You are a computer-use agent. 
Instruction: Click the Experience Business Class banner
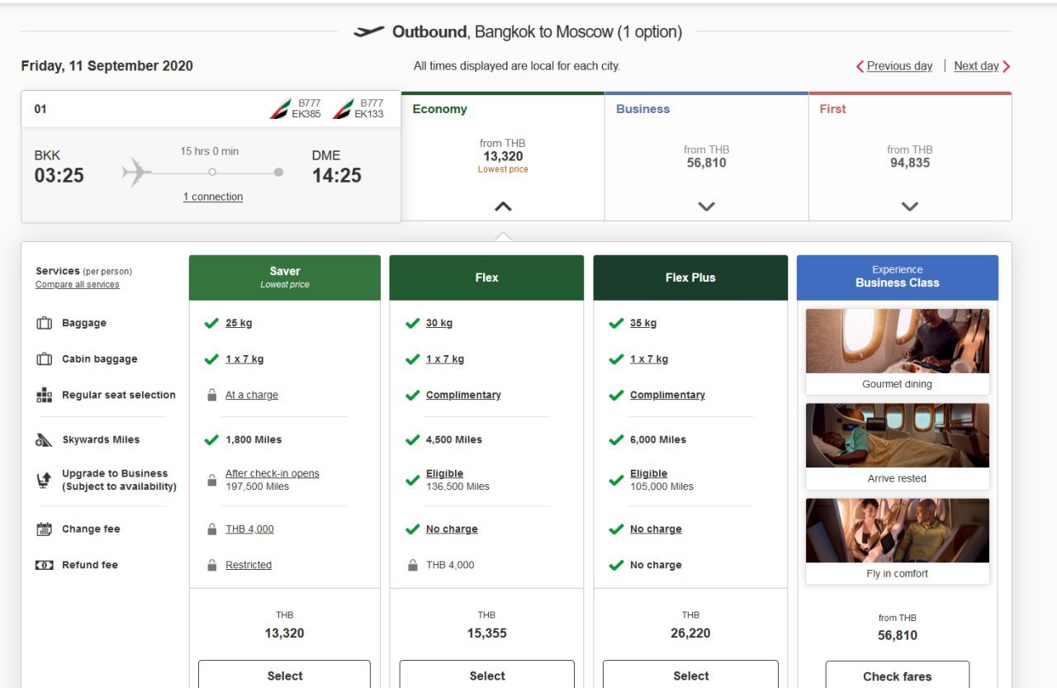(898, 278)
